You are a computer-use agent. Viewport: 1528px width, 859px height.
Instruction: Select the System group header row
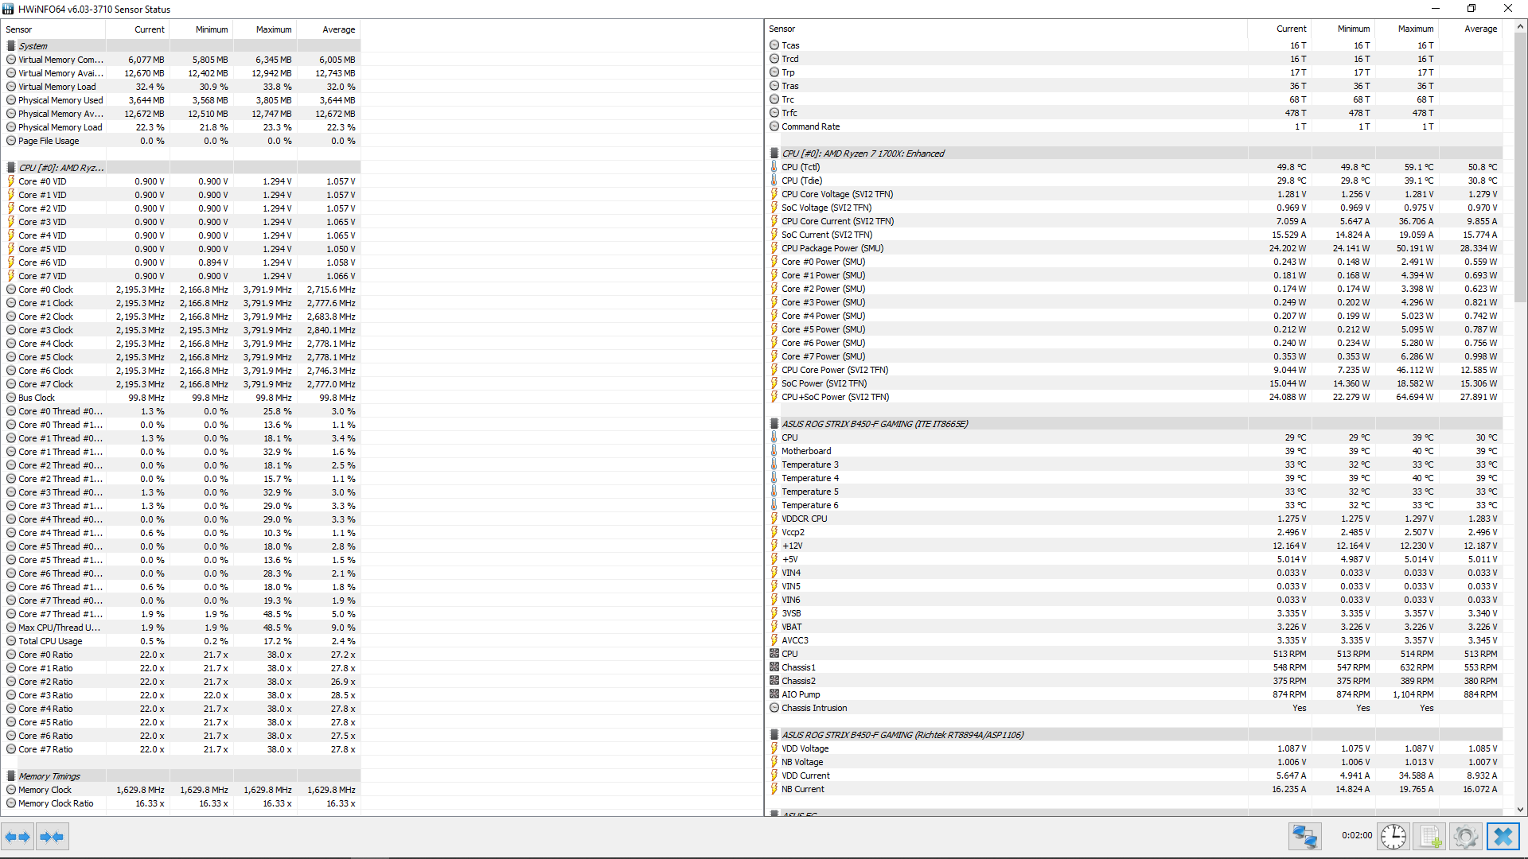pos(33,46)
